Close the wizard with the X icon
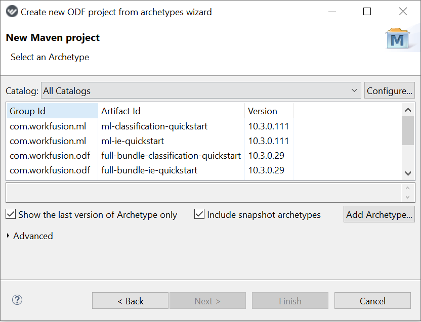This screenshot has height=322, width=421. pos(403,12)
